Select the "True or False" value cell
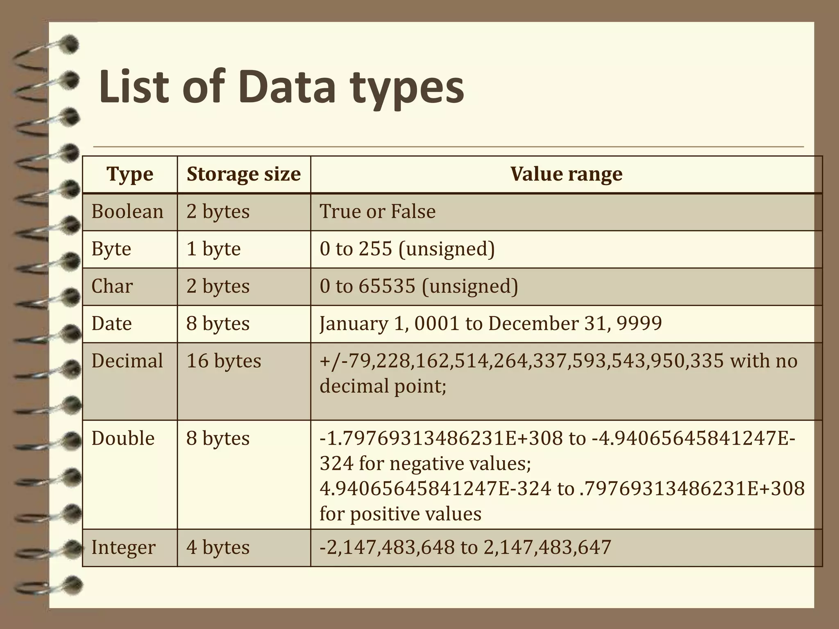The width and height of the screenshot is (839, 629). [377, 212]
